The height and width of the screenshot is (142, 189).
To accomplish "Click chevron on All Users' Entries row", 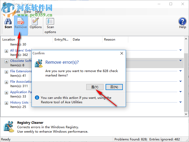I will (x=180, y=50).
